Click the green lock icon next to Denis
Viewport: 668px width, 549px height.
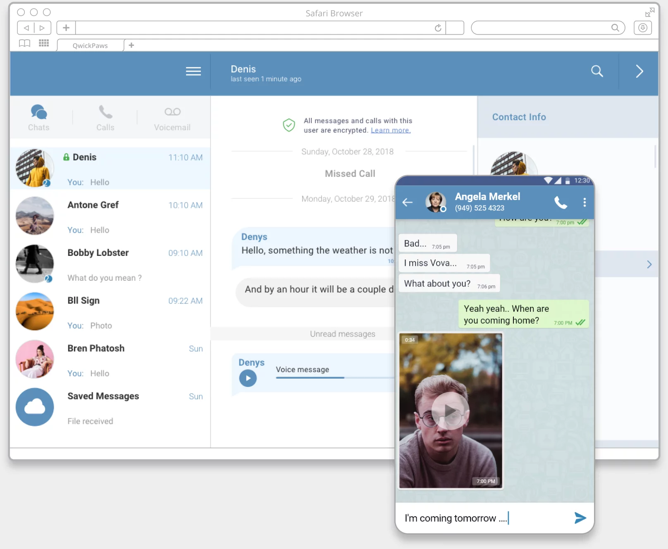coord(66,157)
